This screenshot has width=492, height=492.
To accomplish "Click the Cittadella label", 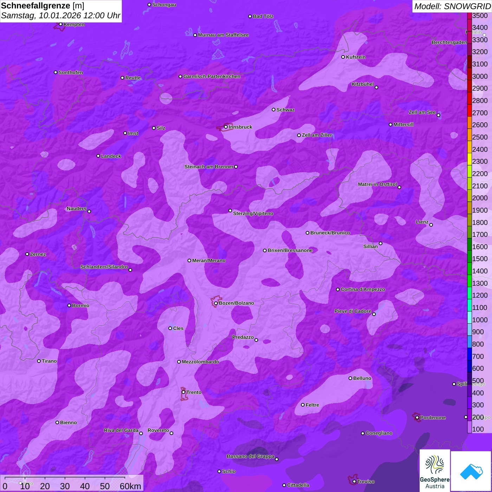I will click(298, 485).
